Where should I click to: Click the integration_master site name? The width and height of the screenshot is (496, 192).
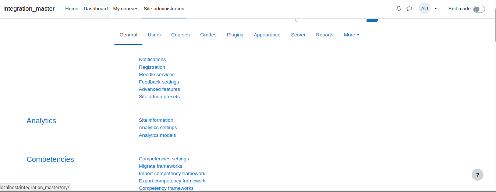click(x=29, y=9)
